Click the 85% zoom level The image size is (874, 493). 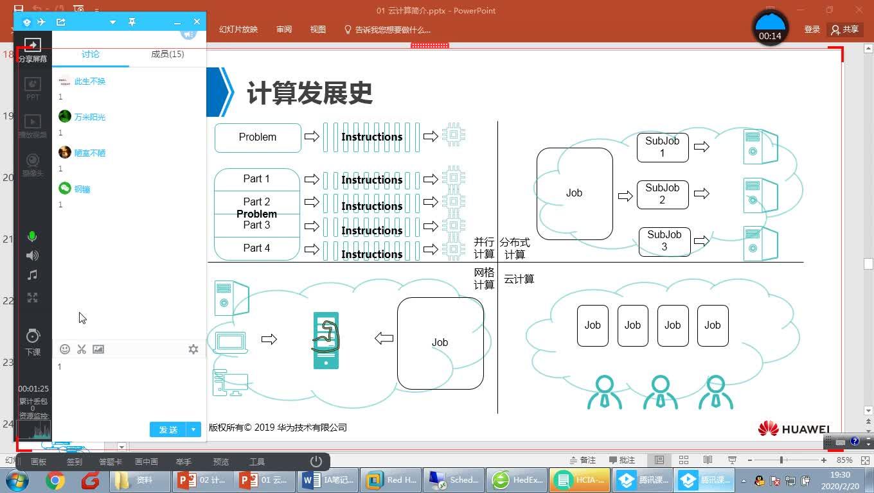coord(844,460)
